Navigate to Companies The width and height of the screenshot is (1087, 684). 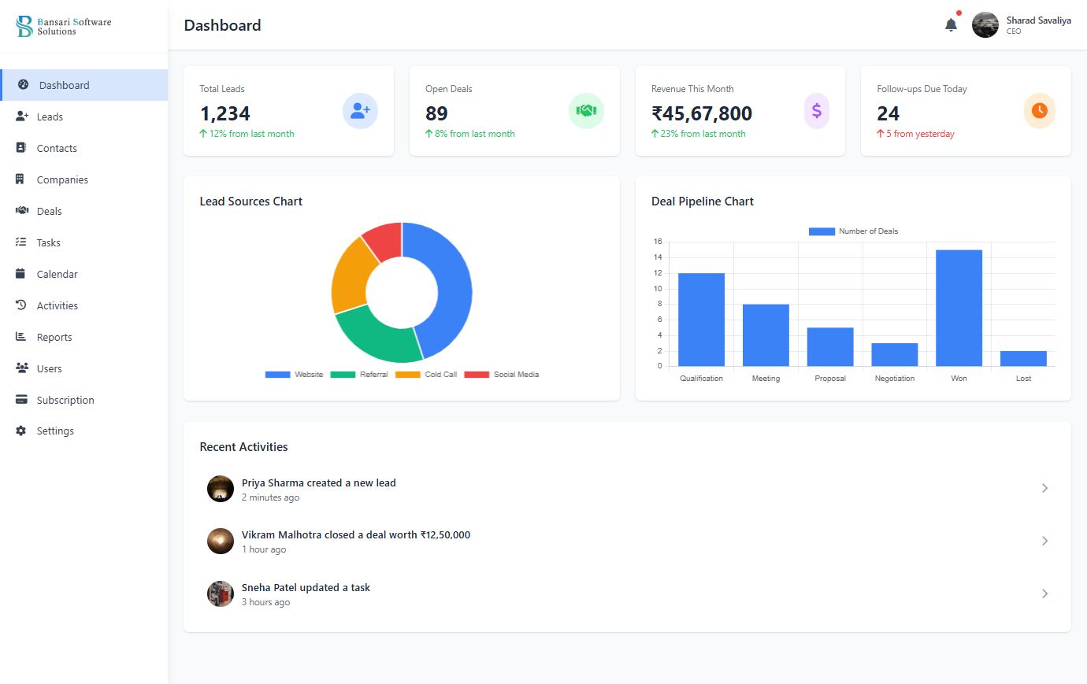[84, 179]
